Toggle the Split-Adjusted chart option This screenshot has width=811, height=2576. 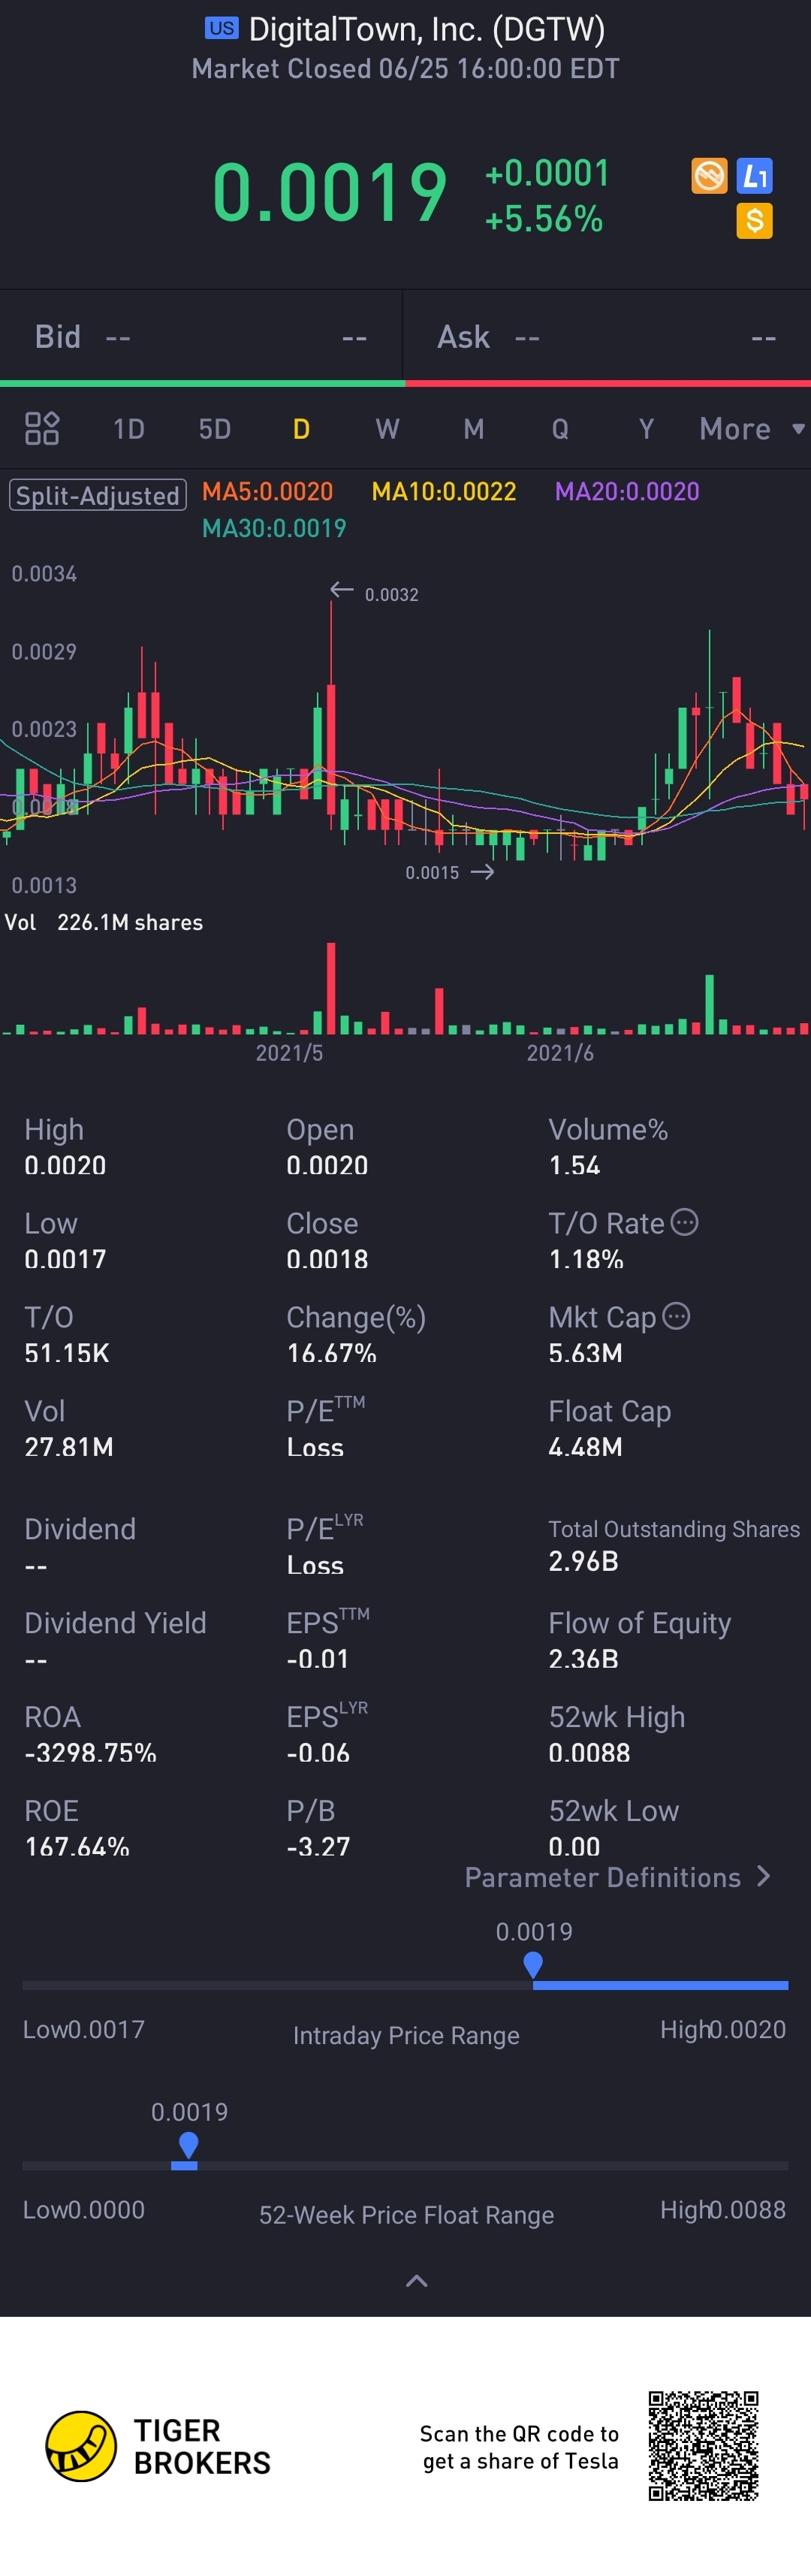point(98,495)
